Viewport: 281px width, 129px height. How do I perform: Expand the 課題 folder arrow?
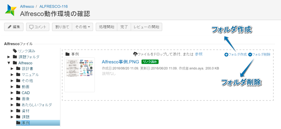click(x=12, y=117)
